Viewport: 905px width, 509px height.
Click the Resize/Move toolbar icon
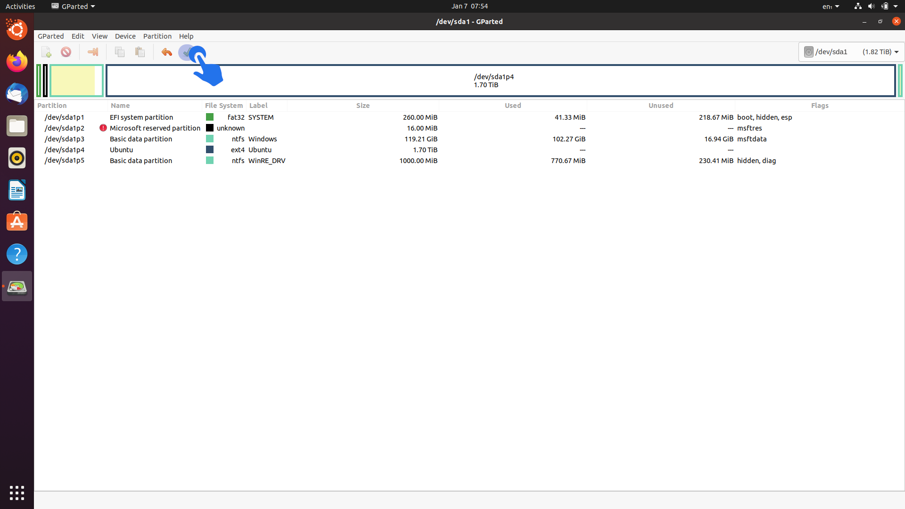pos(93,52)
